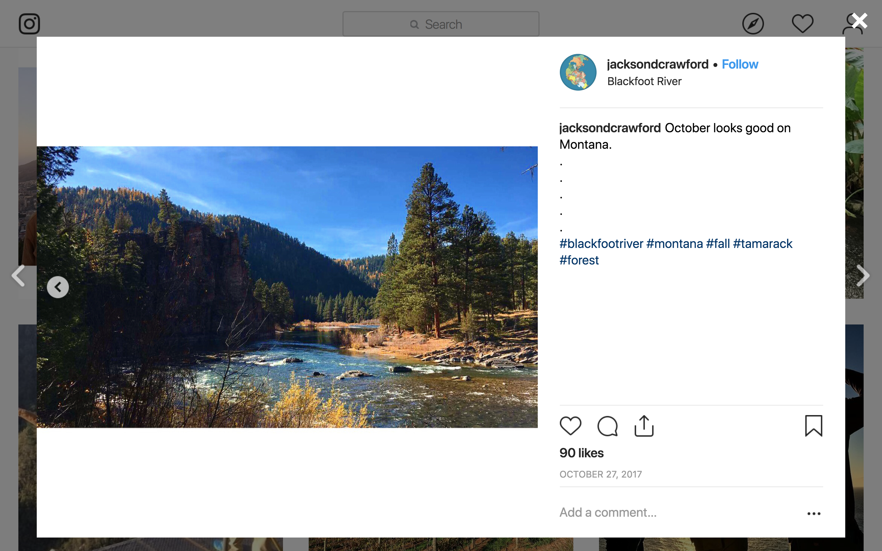Image resolution: width=882 pixels, height=551 pixels.
Task: Close the post with the X icon
Action: coord(860,21)
